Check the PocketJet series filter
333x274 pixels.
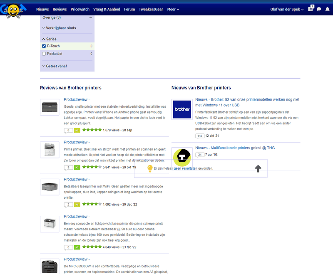click(x=44, y=54)
